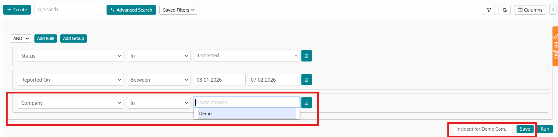Open the '3 selected' status values dropdown

pyautogui.click(x=247, y=56)
